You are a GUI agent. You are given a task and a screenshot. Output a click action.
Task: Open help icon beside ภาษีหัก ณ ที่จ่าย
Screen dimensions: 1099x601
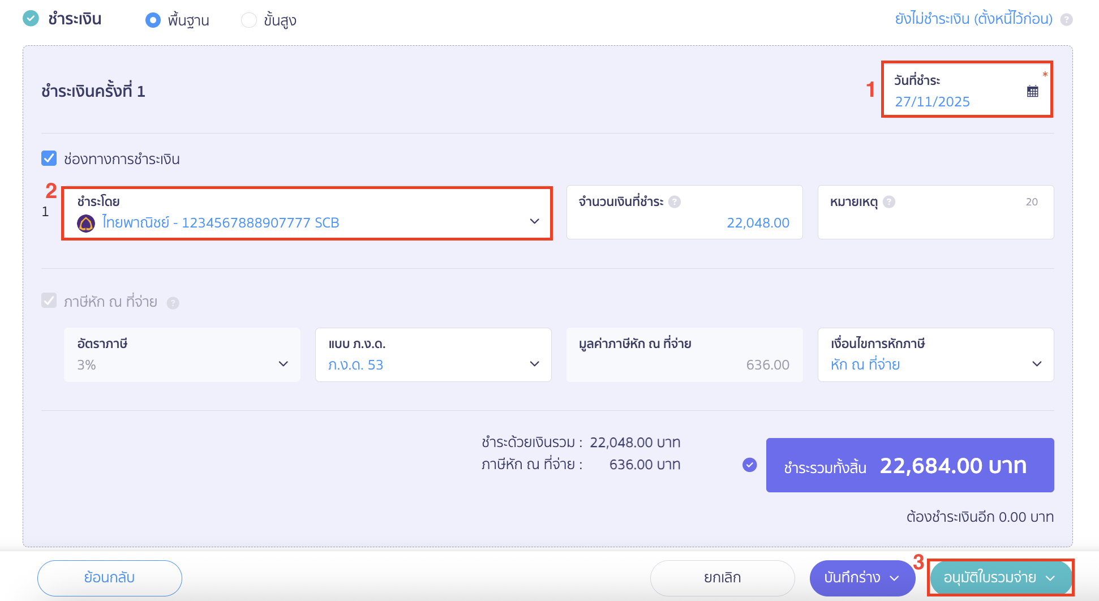click(x=173, y=303)
